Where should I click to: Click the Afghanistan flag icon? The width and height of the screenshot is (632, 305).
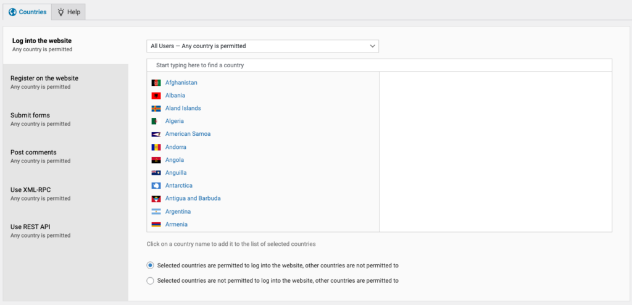point(156,83)
